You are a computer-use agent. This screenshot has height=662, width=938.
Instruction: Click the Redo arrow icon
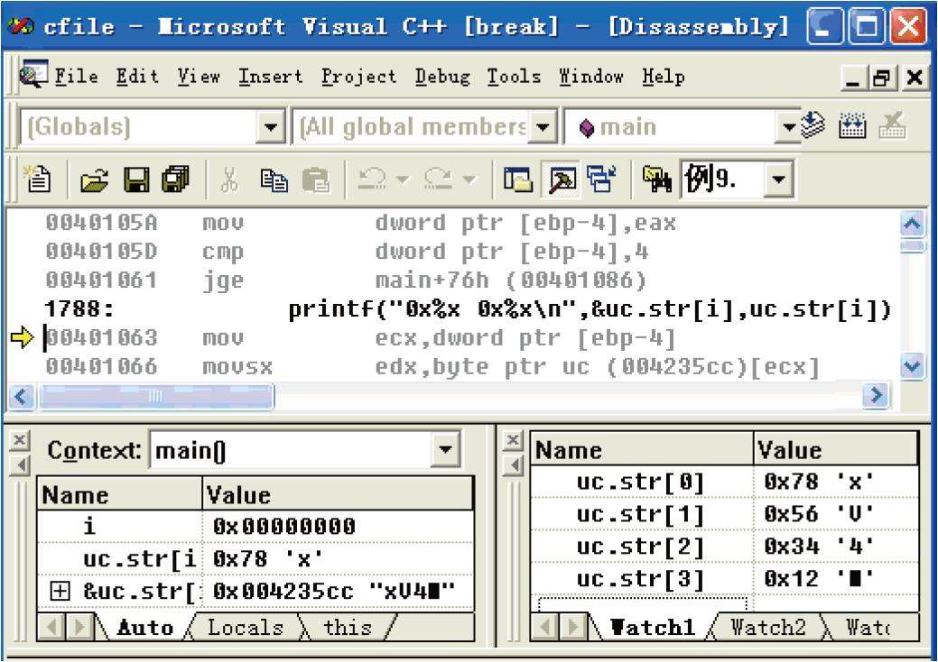[x=438, y=179]
